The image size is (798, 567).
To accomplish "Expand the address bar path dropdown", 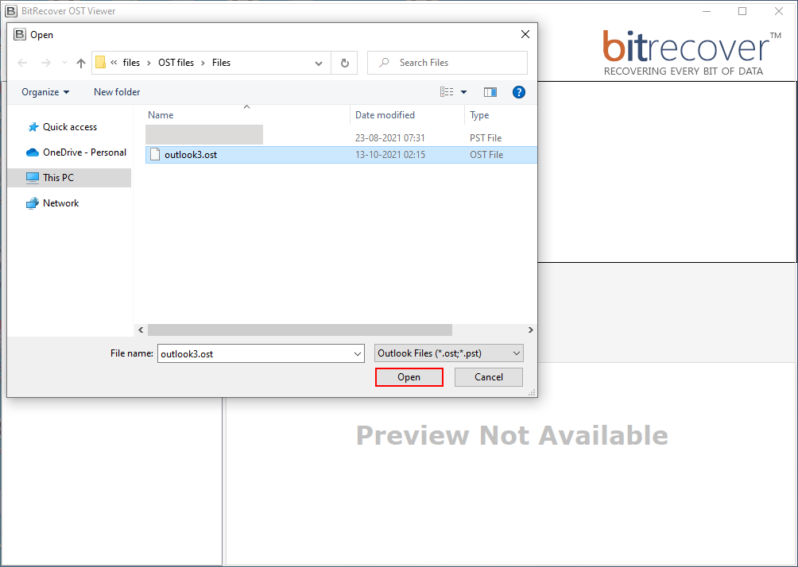I will point(319,63).
